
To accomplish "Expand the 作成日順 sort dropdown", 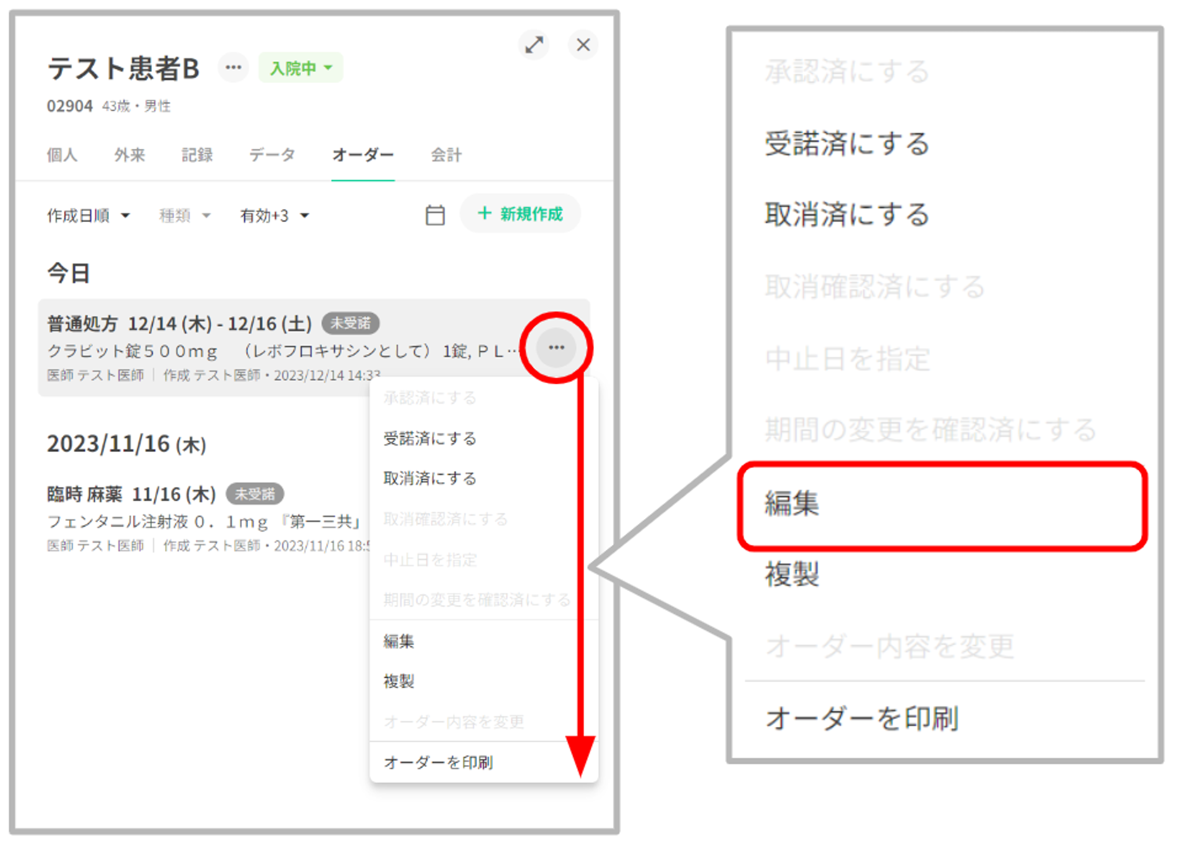I will [88, 215].
